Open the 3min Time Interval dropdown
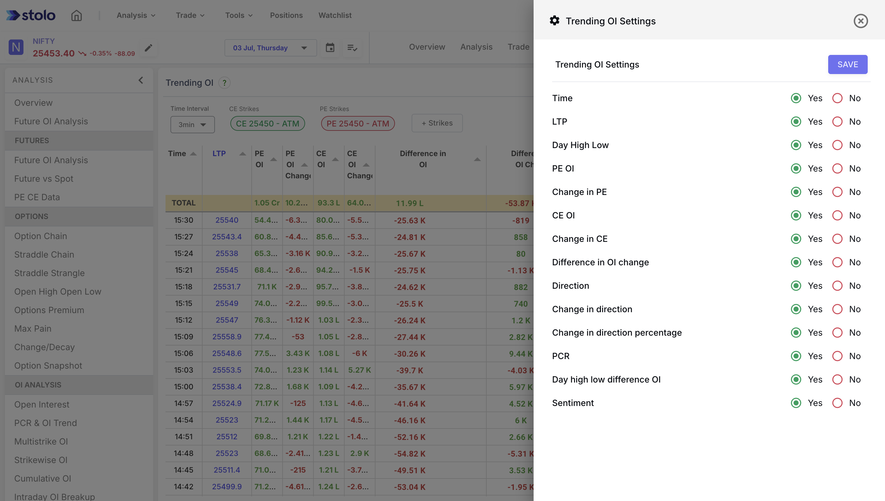Screen dimensions: 885x501 [x=192, y=125]
